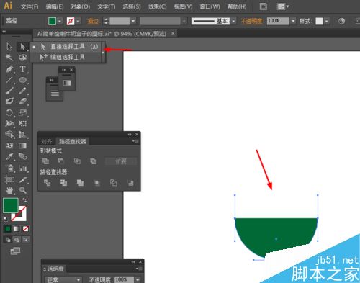
Task: Select the Selection tool (black arrow)
Action: (9, 47)
